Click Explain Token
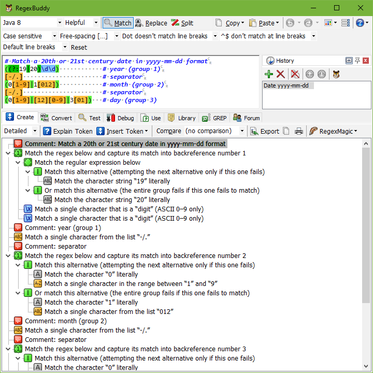This screenshot has height=373, width=373. pyautogui.click(x=68, y=131)
